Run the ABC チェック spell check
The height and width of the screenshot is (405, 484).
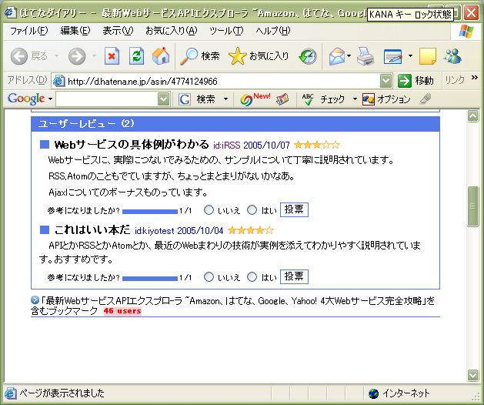(323, 99)
